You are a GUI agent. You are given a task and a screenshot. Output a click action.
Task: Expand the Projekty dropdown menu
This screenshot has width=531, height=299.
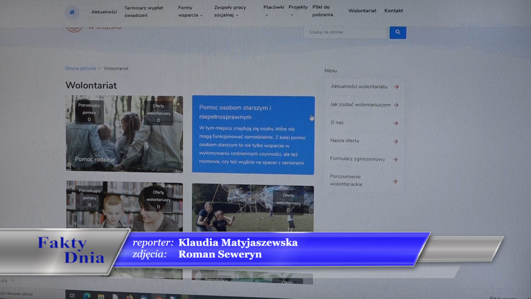pyautogui.click(x=298, y=11)
